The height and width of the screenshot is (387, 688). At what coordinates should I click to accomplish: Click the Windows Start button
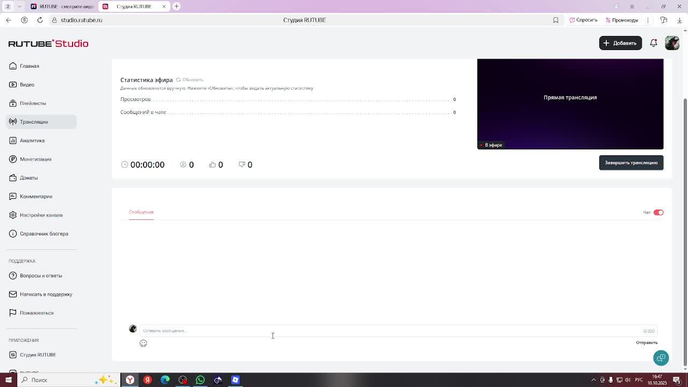[9, 380]
